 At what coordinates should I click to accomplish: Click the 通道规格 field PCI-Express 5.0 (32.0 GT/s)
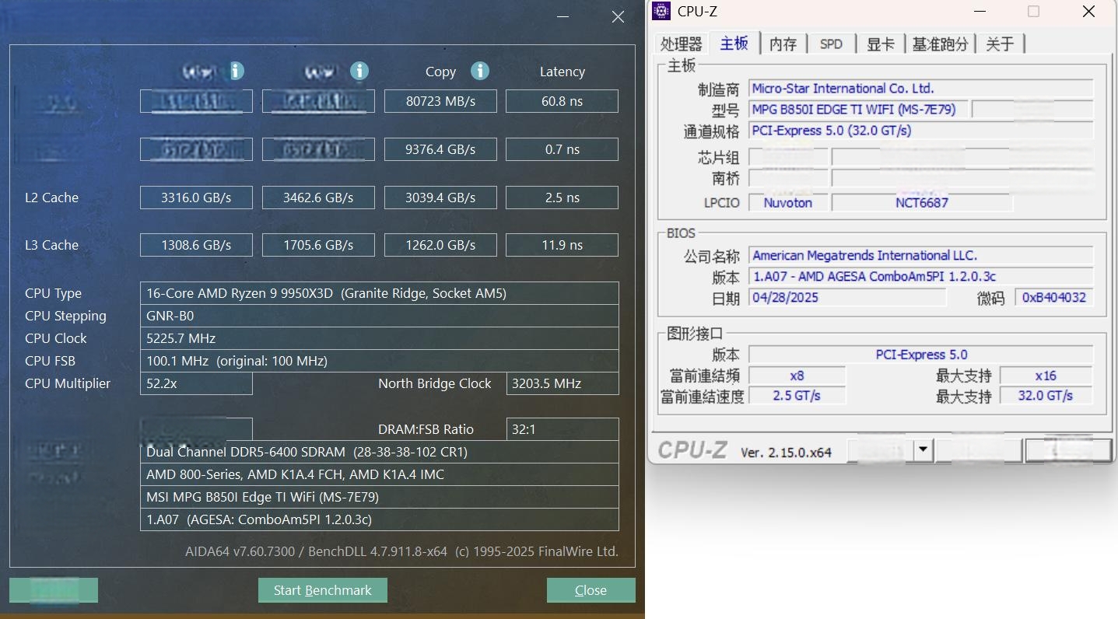coord(921,131)
